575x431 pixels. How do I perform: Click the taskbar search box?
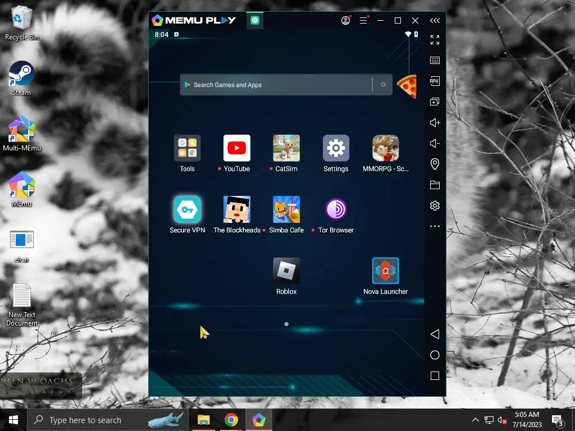[x=108, y=420]
